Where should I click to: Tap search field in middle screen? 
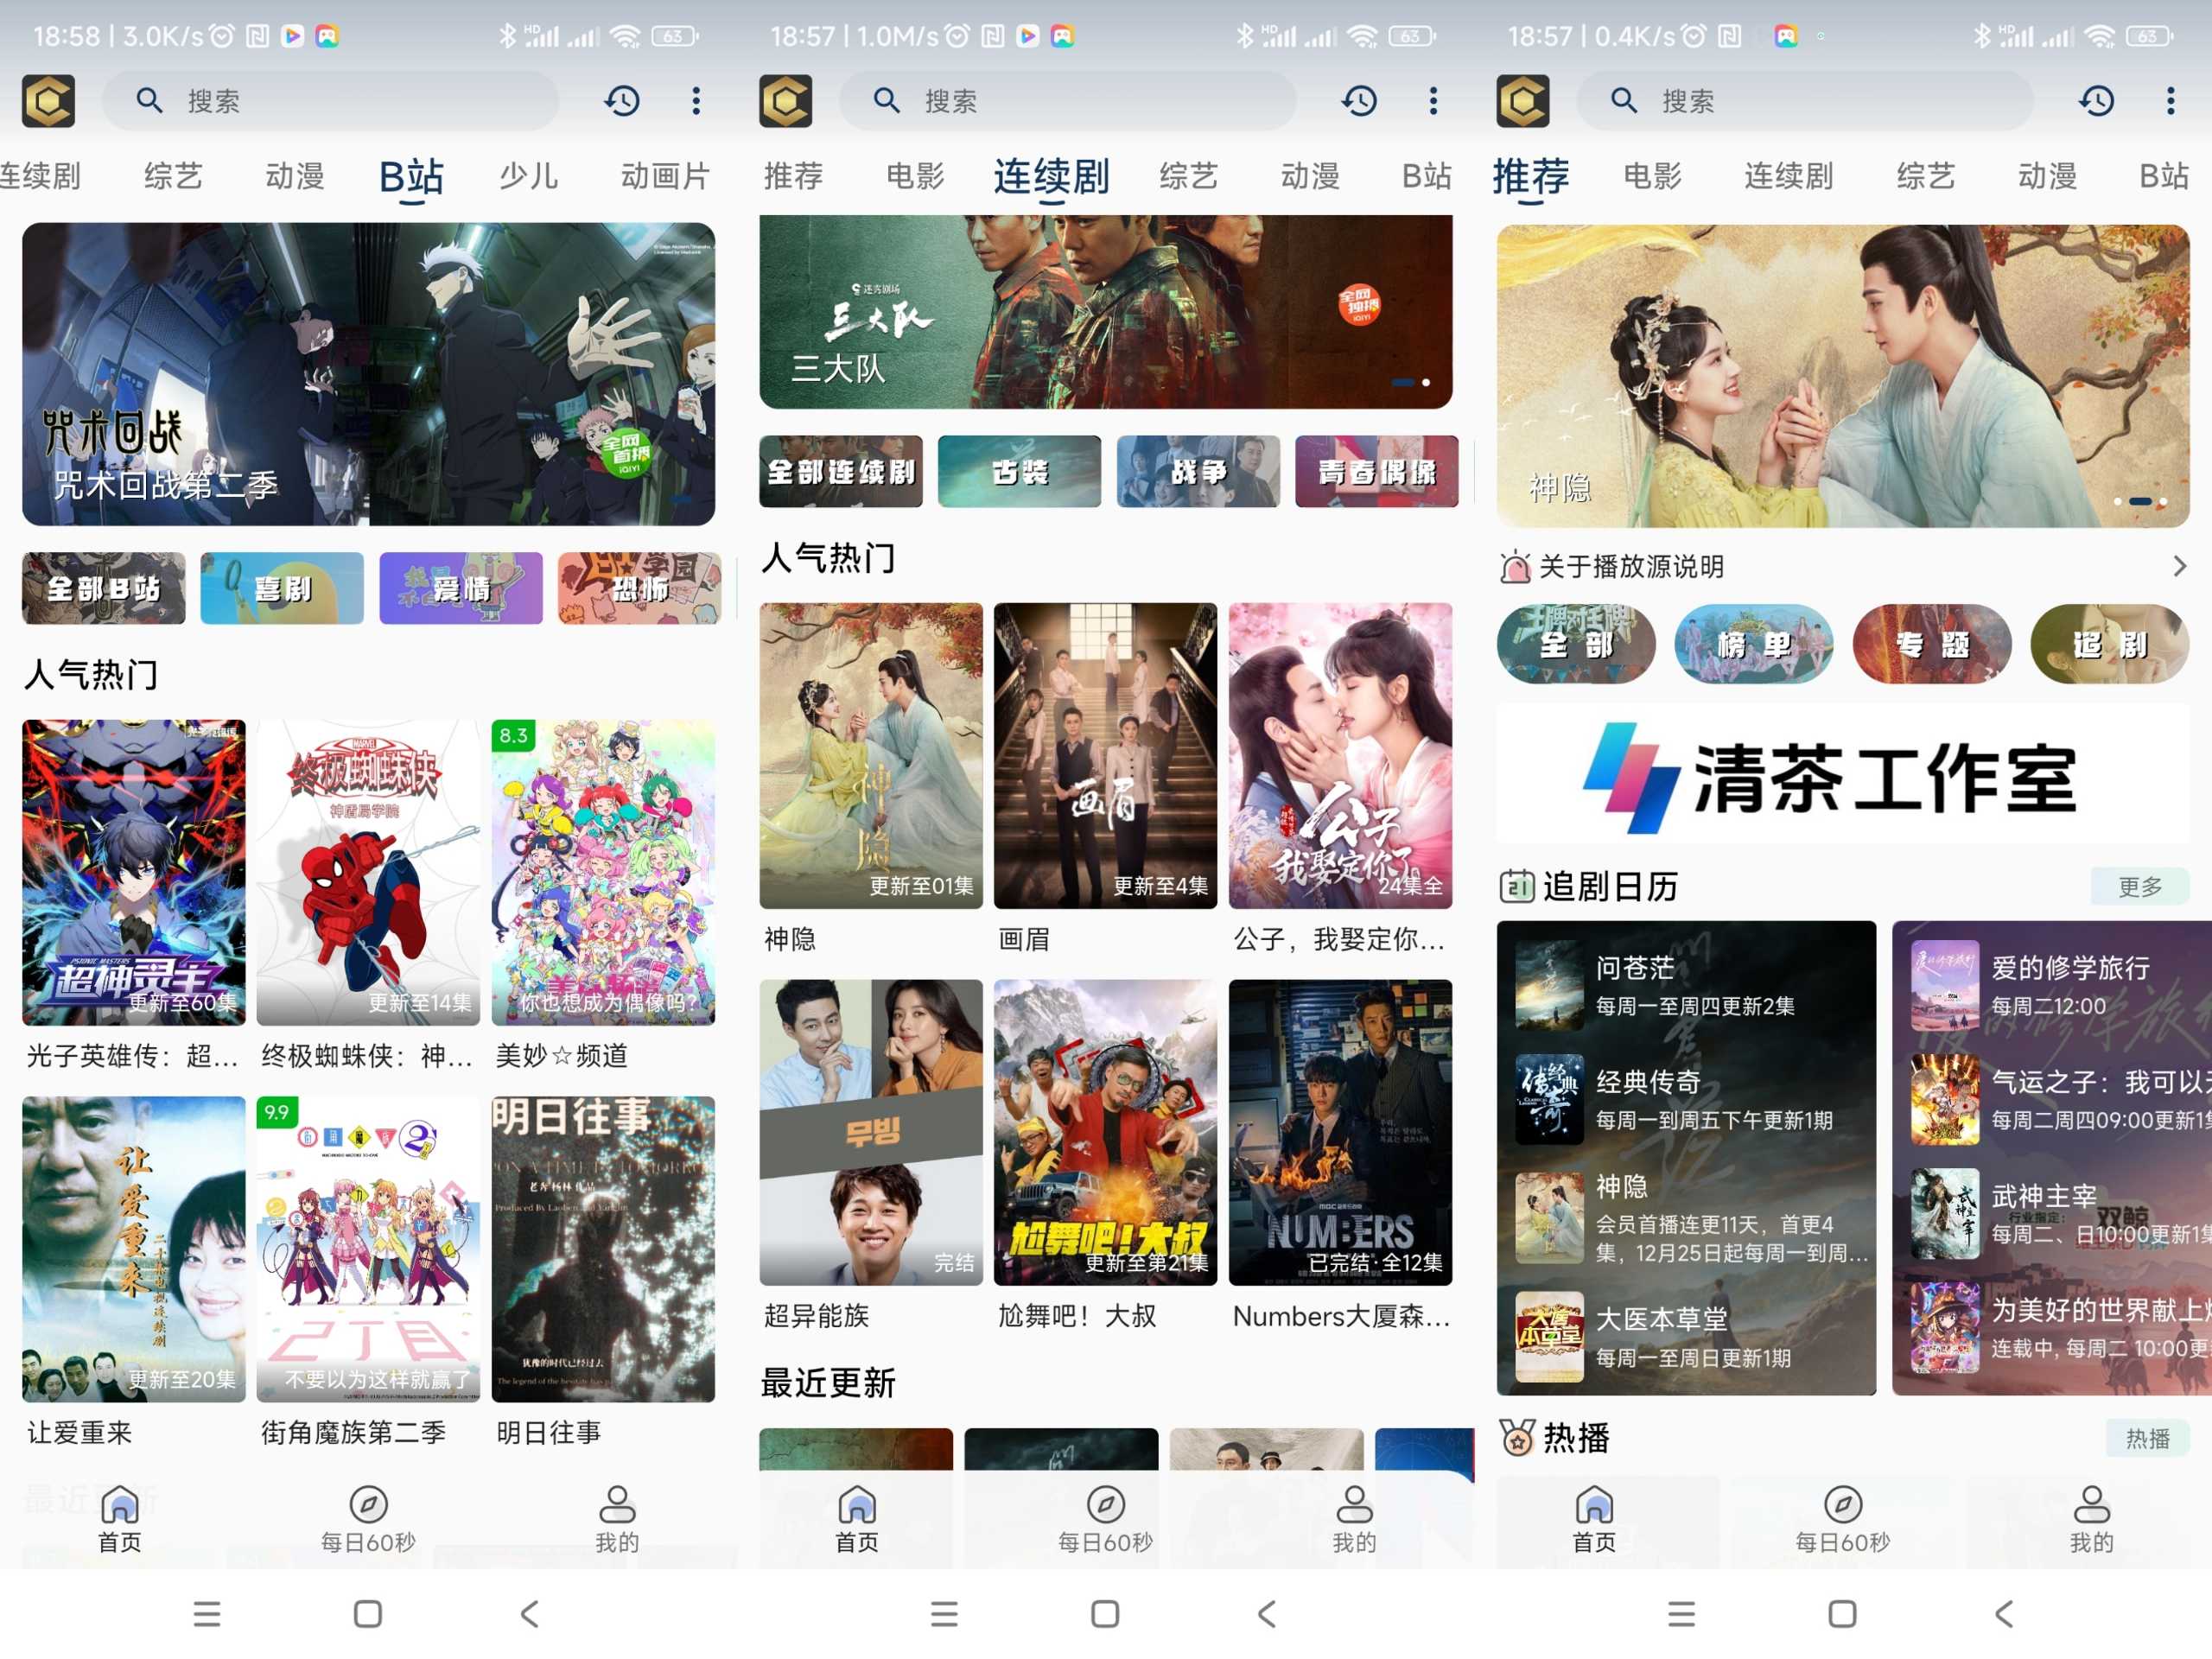tap(1067, 101)
